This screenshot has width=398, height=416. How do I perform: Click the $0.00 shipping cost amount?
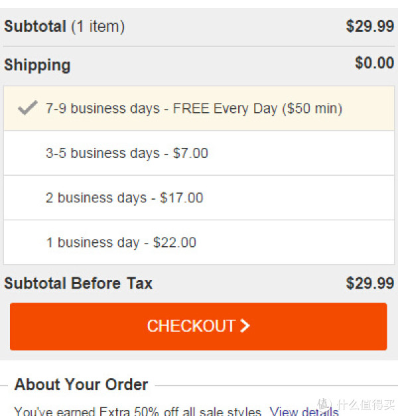[374, 63]
